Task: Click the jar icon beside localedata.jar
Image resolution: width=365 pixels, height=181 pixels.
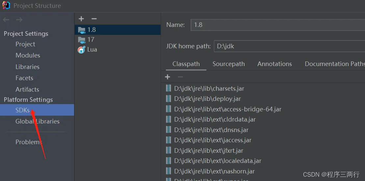Action: 168,161
